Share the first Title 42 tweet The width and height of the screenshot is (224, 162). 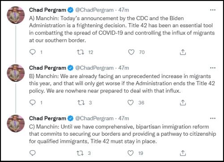(183, 52)
